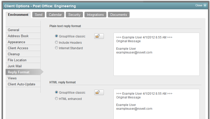
Task: Go to the Security tab
Action: [74, 15]
